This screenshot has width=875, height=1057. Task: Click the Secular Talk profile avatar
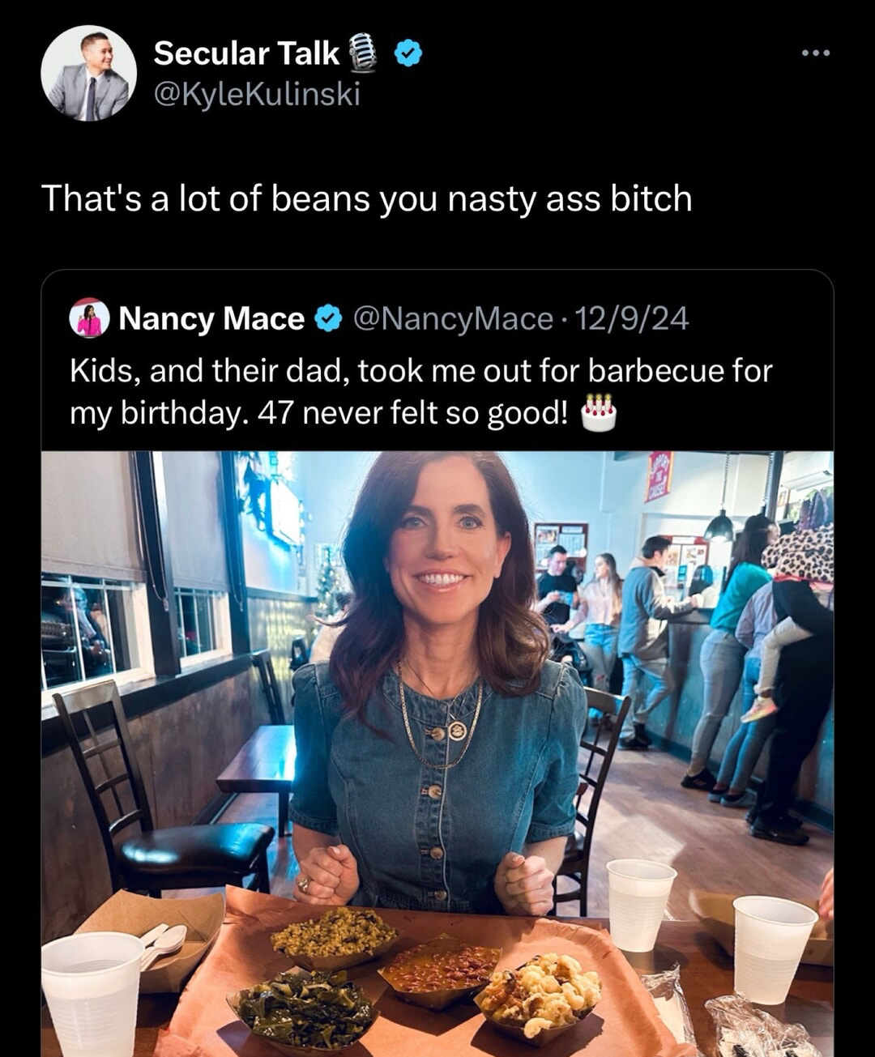click(x=88, y=74)
